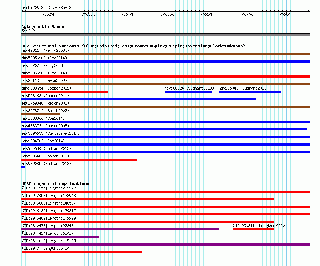
Task: Open variant nsv598640 (Cooper2011)
Action: [x=45, y=156]
